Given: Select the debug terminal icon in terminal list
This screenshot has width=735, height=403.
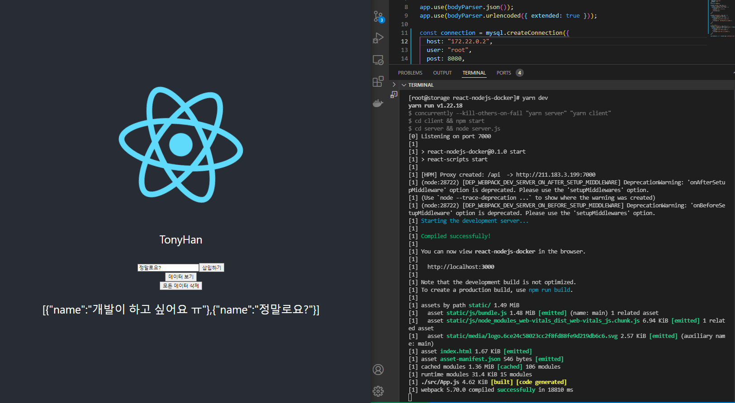Looking at the screenshot, I should pyautogui.click(x=394, y=94).
